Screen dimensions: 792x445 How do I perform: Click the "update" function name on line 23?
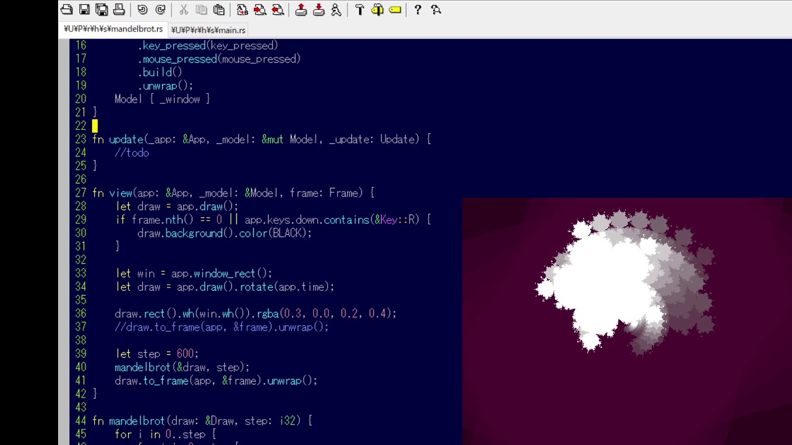pyautogui.click(x=126, y=140)
